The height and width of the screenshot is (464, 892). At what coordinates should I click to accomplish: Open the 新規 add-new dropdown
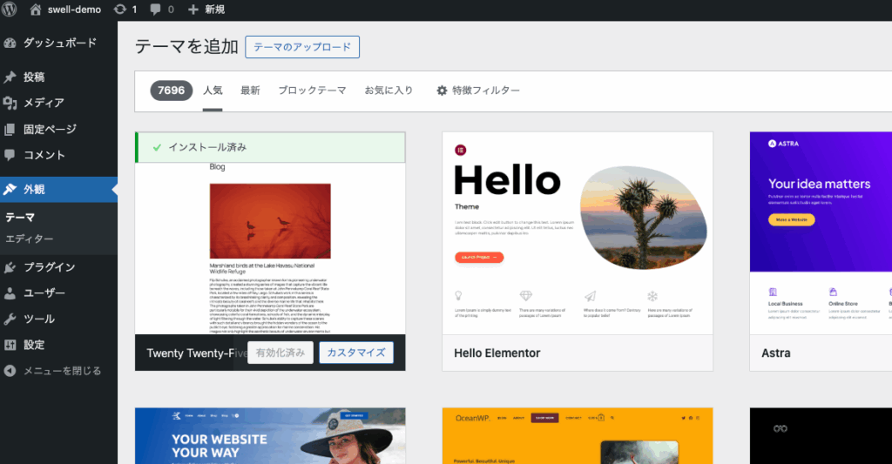(206, 10)
